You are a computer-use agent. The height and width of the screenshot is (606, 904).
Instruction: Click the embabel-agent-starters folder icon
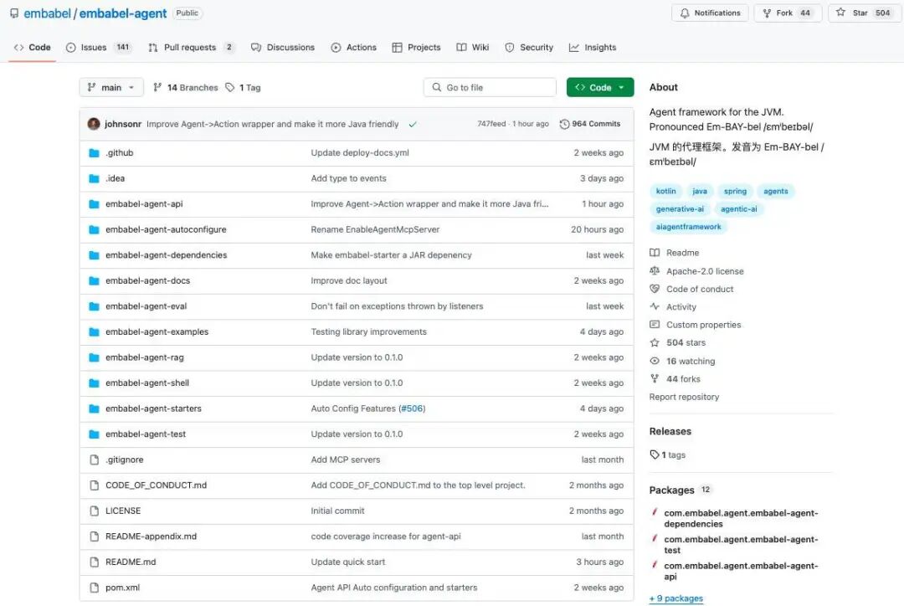(94, 408)
